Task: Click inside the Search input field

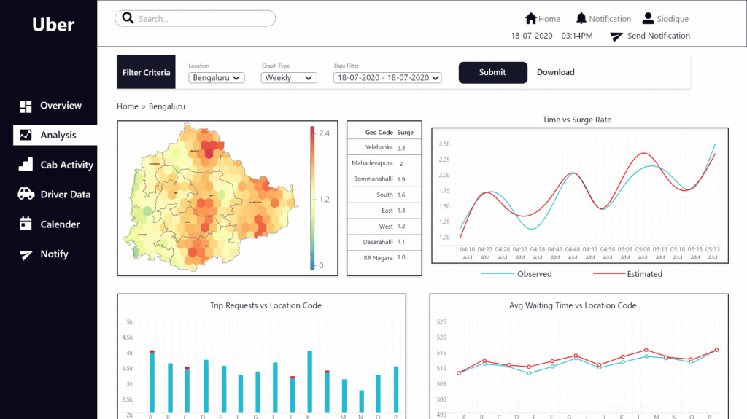Action: click(x=201, y=19)
